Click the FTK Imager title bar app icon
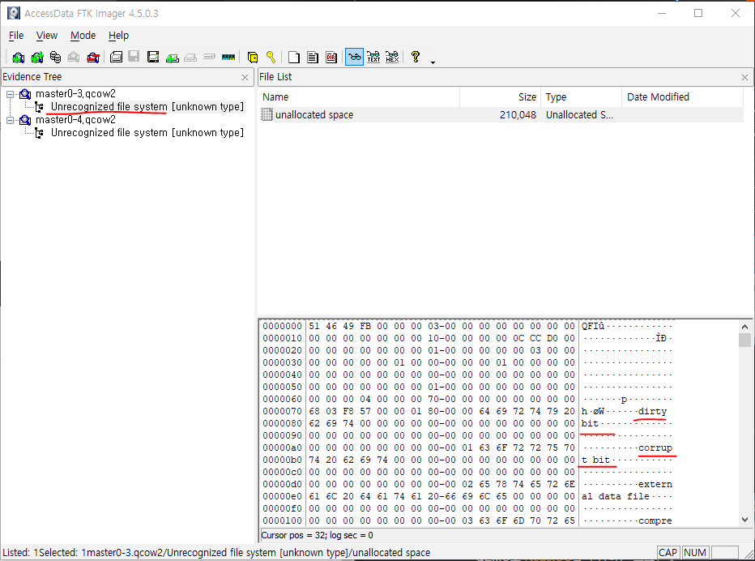This screenshot has height=561, width=755. tap(14, 13)
